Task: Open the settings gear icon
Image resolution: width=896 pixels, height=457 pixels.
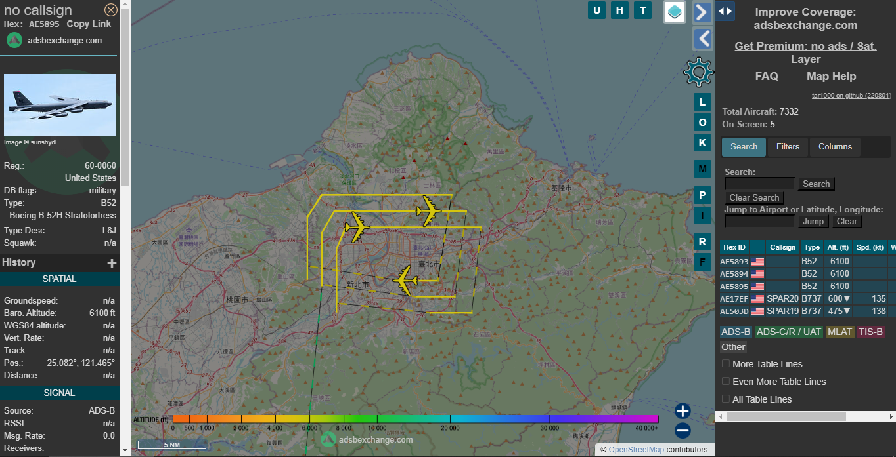Action: pyautogui.click(x=699, y=71)
